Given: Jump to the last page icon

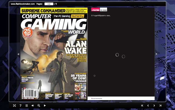Looking at the screenshot, I should (160, 106).
